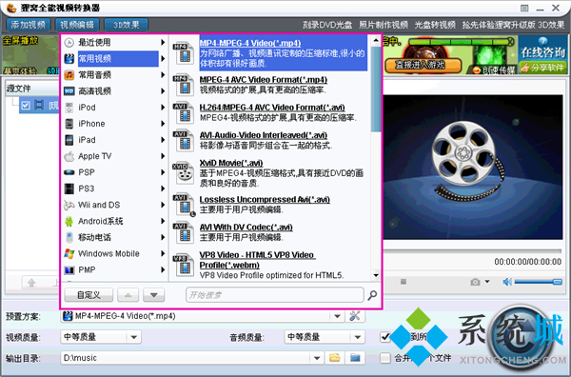Click the 添加视频 button

28,25
